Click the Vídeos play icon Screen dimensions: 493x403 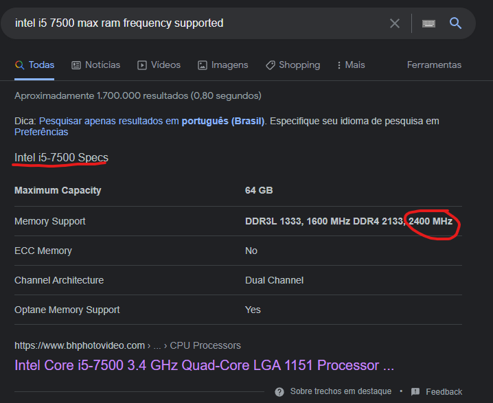[x=142, y=65]
